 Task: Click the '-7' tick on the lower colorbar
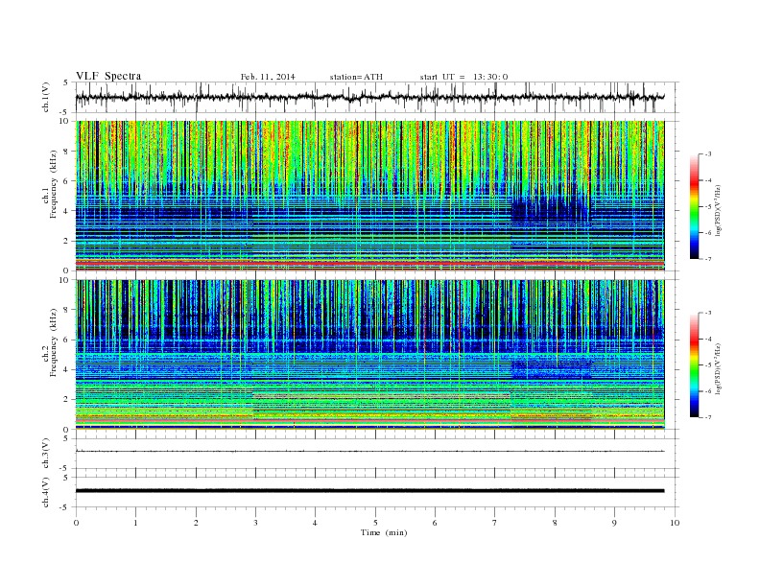(x=708, y=417)
